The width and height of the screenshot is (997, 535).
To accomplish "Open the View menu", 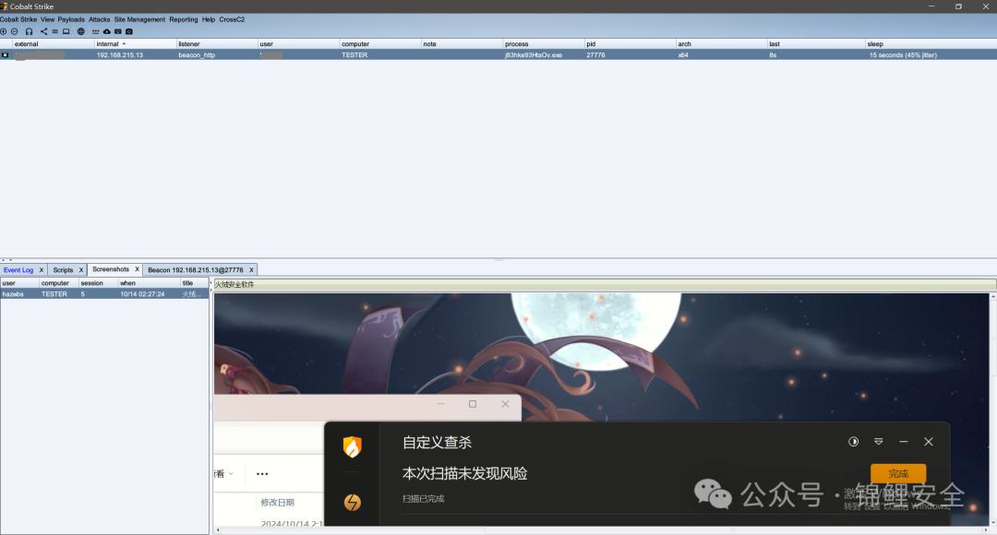I will [48, 19].
